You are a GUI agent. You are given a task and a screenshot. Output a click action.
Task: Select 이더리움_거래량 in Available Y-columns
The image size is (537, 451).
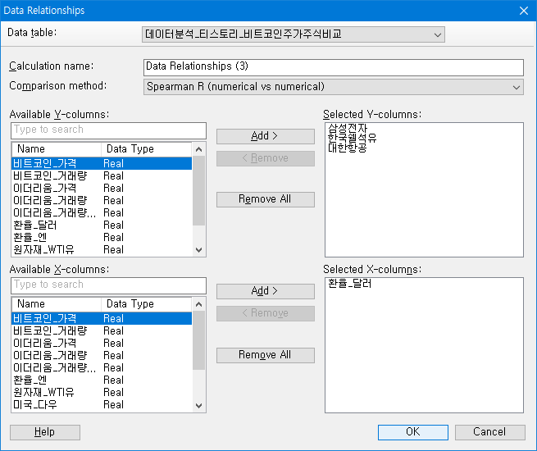pyautogui.click(x=102, y=201)
